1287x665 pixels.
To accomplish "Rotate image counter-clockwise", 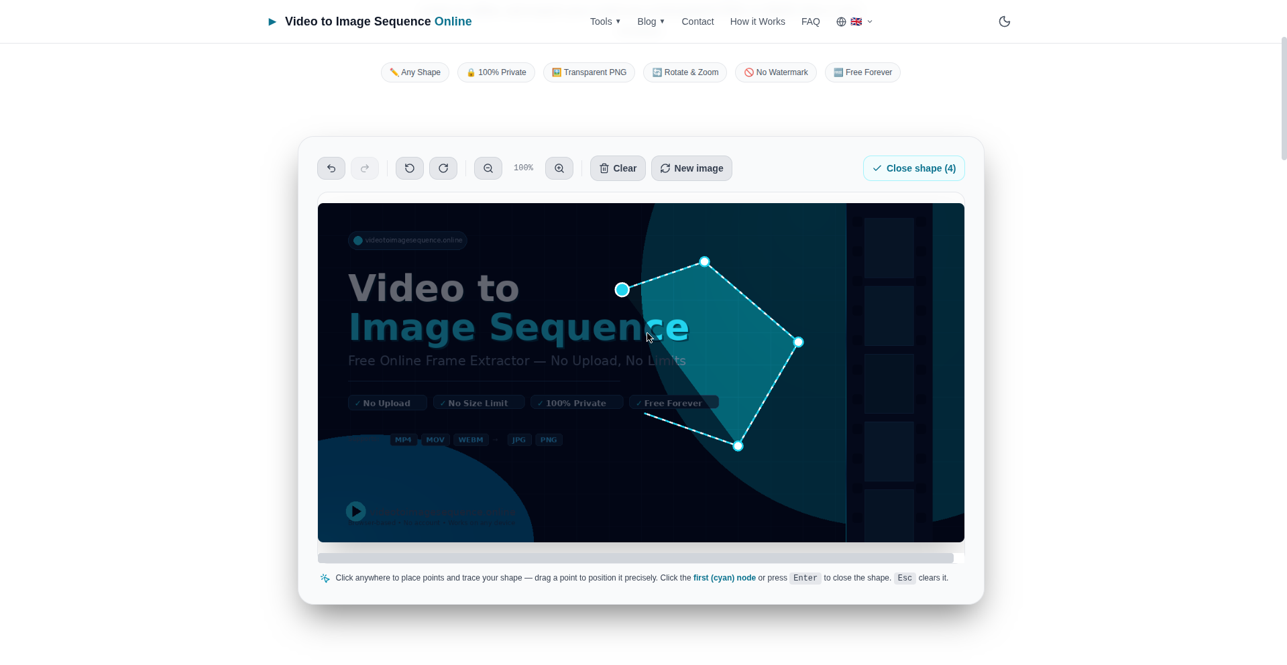I will [410, 168].
